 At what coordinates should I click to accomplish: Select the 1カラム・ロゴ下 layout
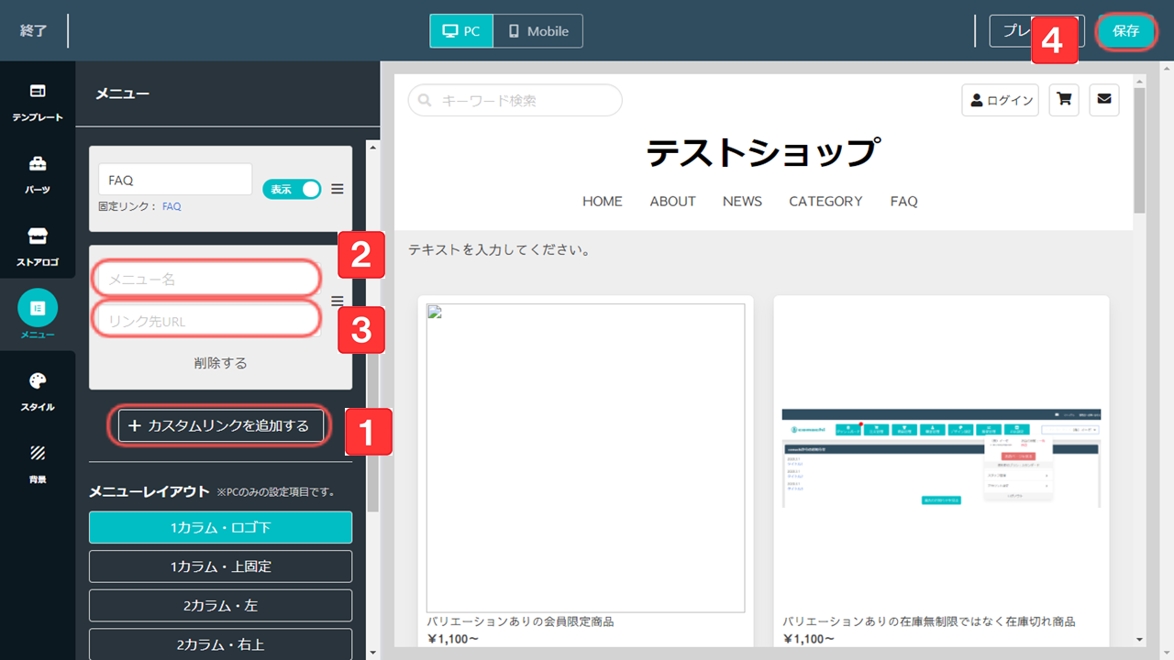point(220,527)
